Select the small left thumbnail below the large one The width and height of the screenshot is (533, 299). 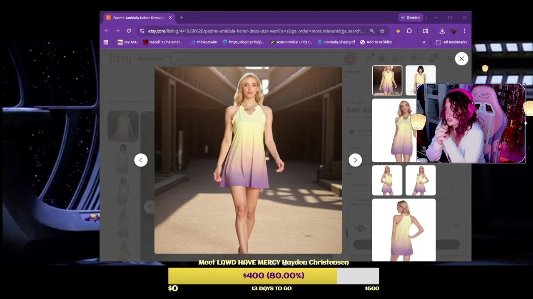pyautogui.click(x=387, y=180)
